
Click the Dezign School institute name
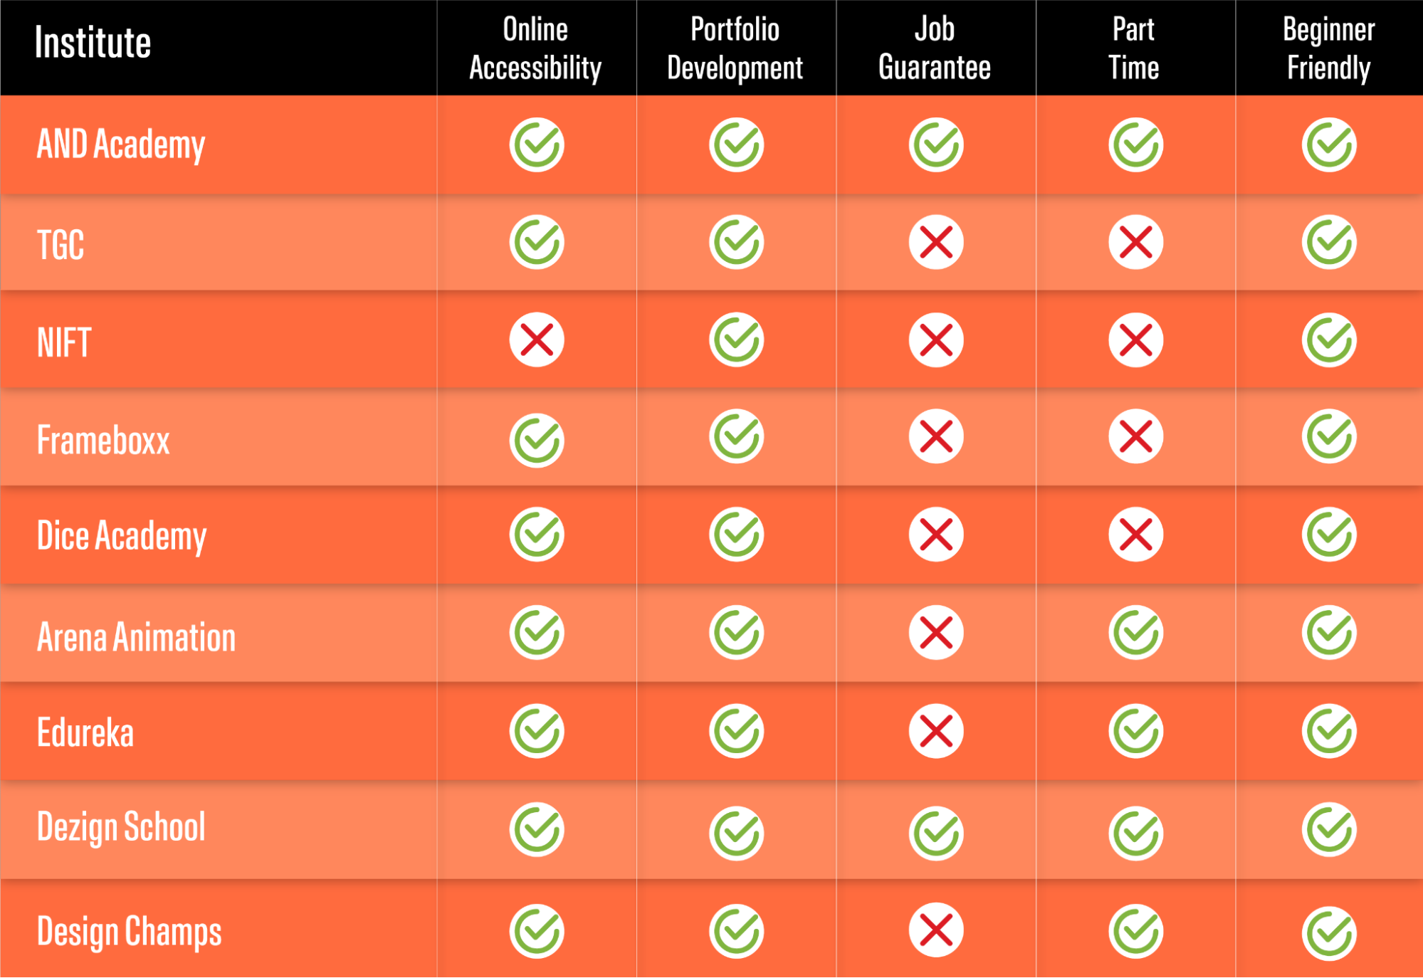pos(121,828)
